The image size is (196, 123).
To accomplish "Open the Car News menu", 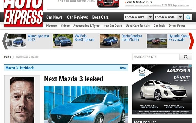I will [55, 17].
